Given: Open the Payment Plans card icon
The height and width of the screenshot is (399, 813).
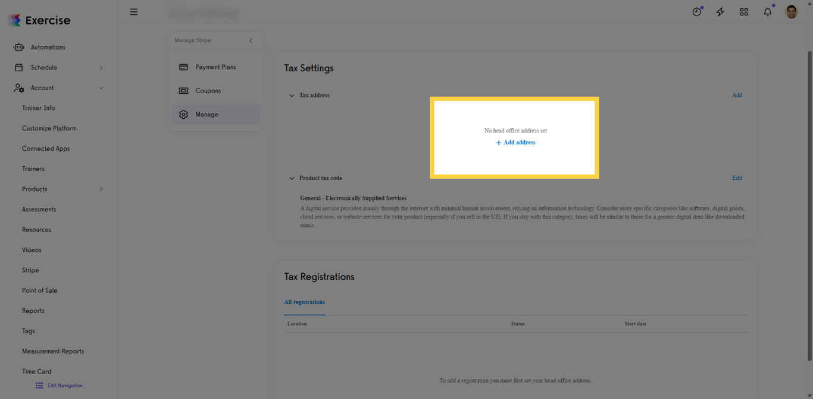Looking at the screenshot, I should pyautogui.click(x=183, y=66).
